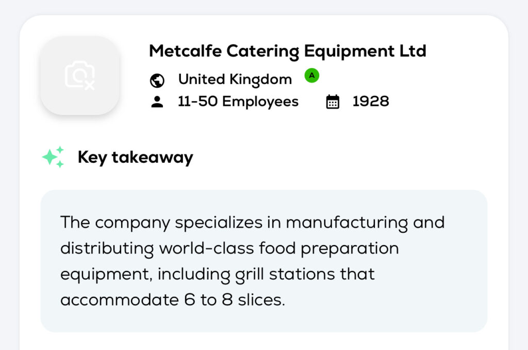Click the 11-50 Employees label
The width and height of the screenshot is (528, 350).
coord(238,101)
